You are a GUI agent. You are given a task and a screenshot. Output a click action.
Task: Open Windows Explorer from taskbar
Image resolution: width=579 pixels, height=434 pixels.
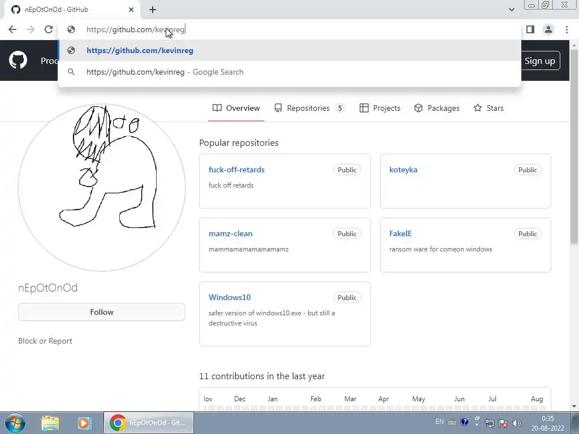tap(50, 423)
